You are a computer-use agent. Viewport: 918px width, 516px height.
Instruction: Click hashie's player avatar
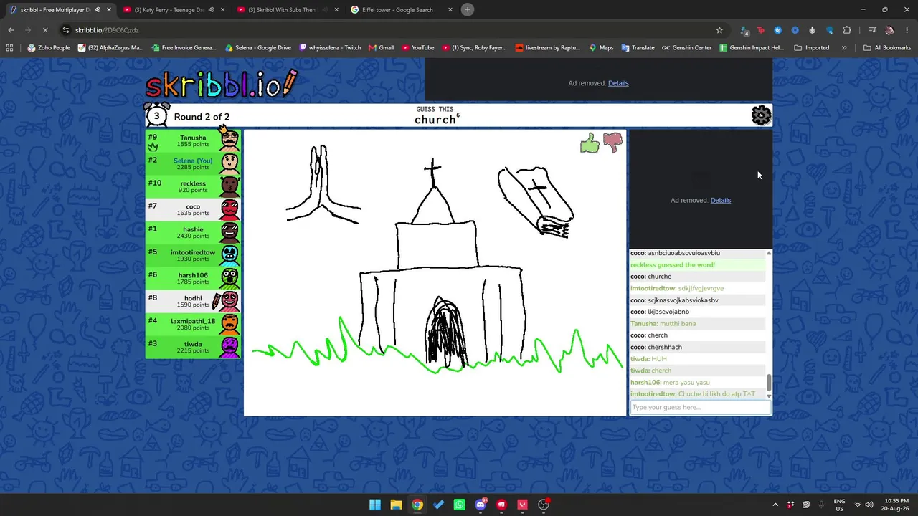click(229, 232)
